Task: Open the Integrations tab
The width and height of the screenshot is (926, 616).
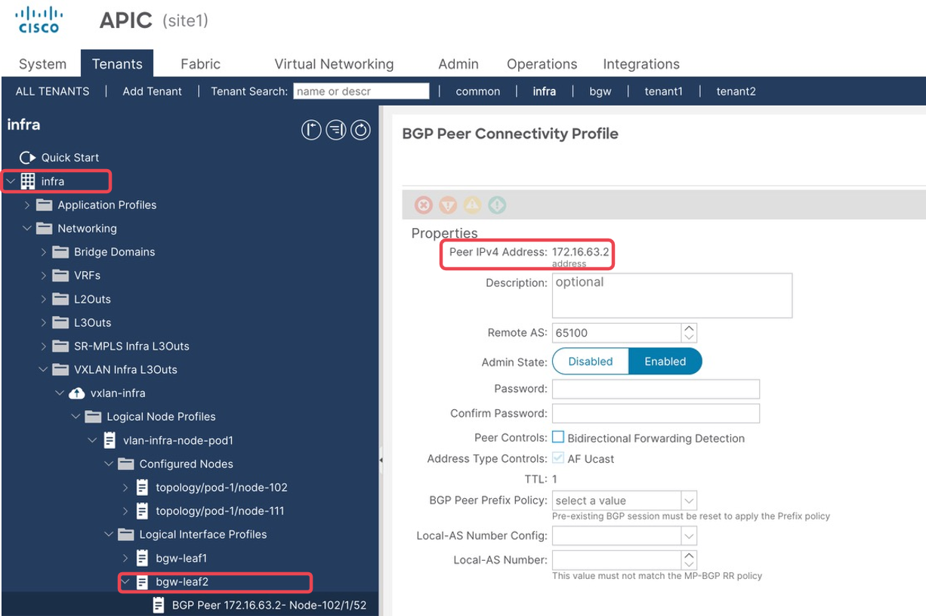Action: [x=641, y=64]
